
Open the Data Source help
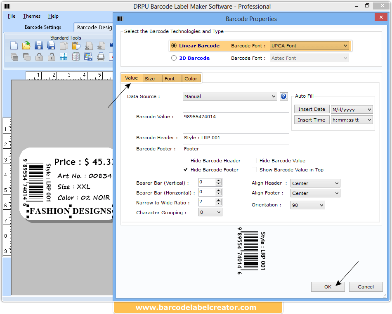283,96
